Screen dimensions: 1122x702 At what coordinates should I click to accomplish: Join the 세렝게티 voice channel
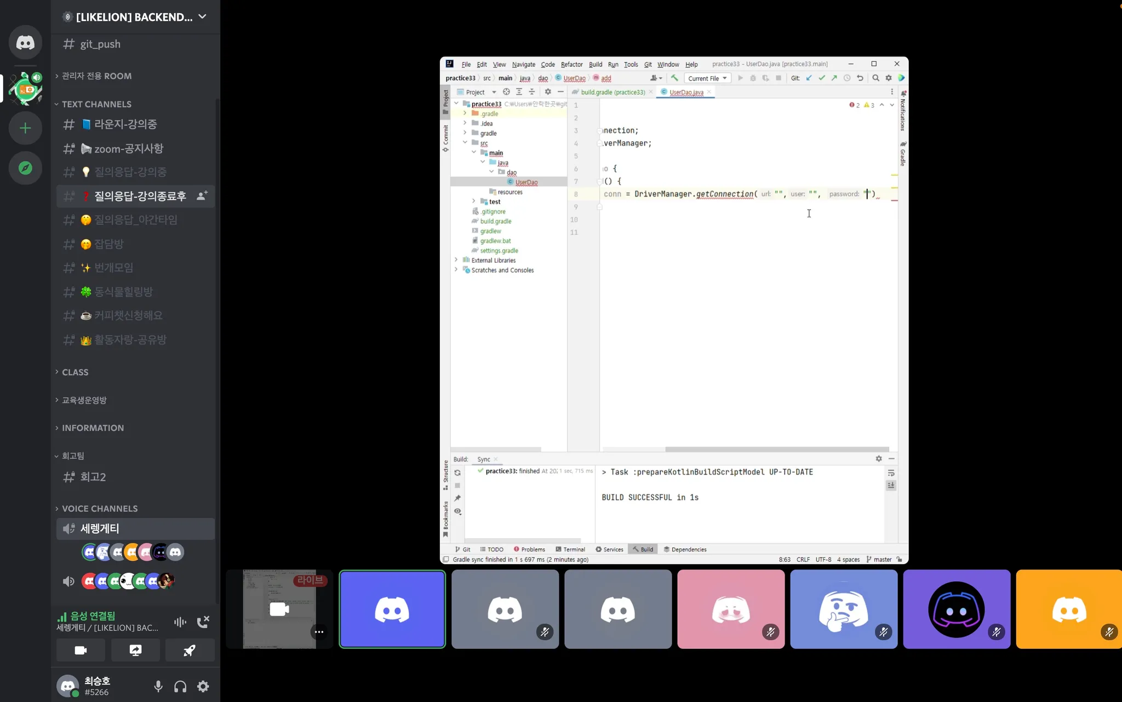(100, 528)
